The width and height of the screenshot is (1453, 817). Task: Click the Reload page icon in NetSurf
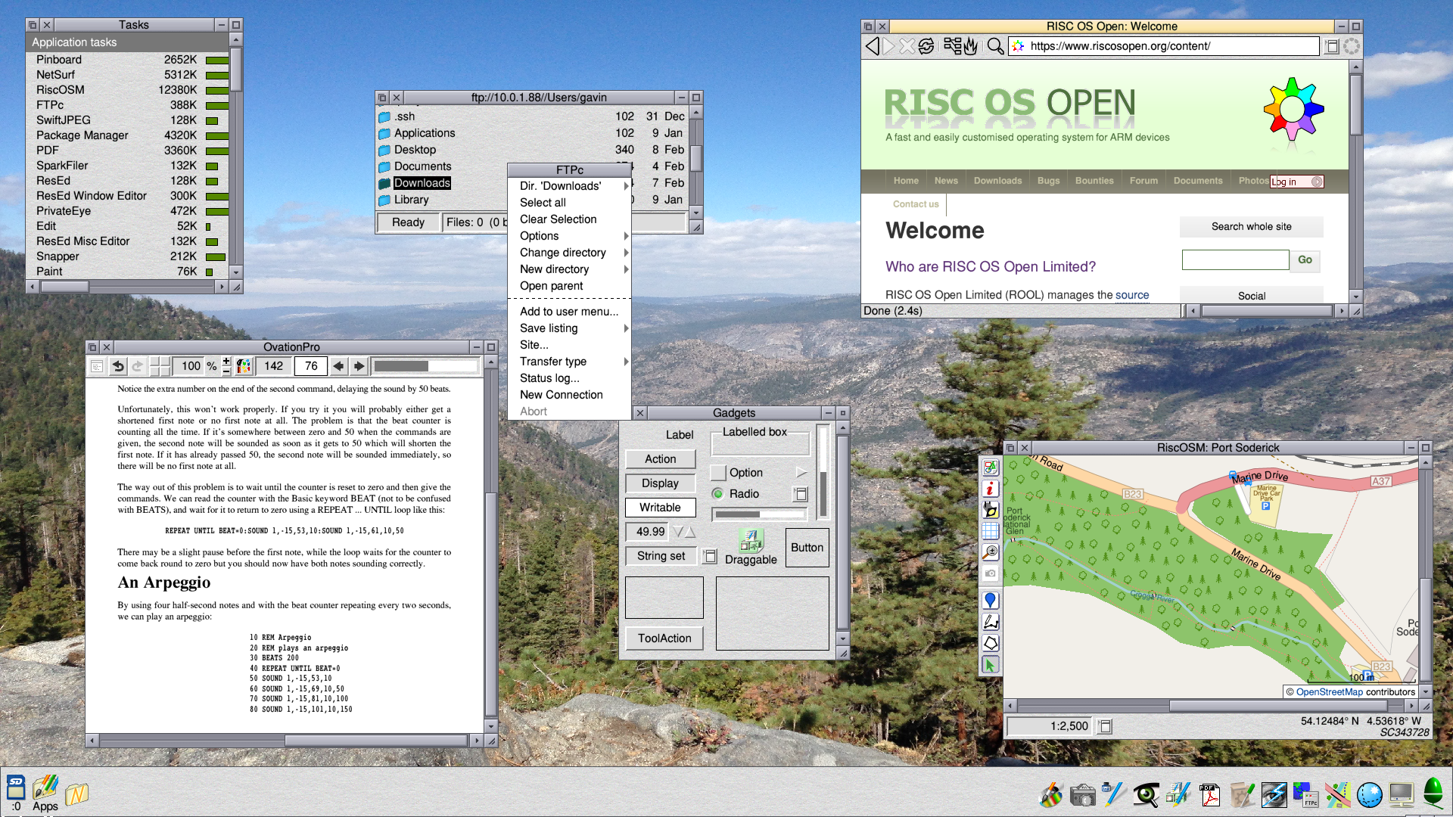pos(926,46)
